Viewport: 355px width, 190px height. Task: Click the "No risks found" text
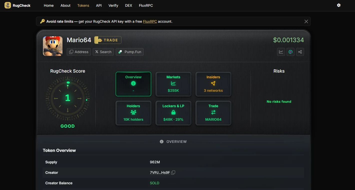coord(279,101)
